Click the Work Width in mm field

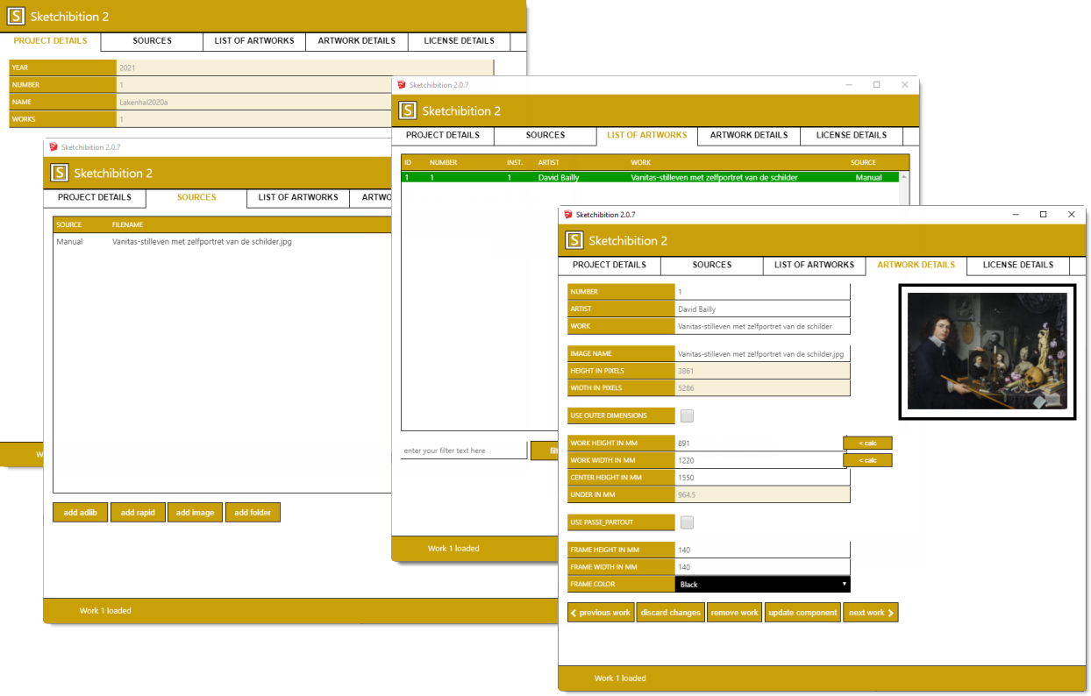coord(759,460)
